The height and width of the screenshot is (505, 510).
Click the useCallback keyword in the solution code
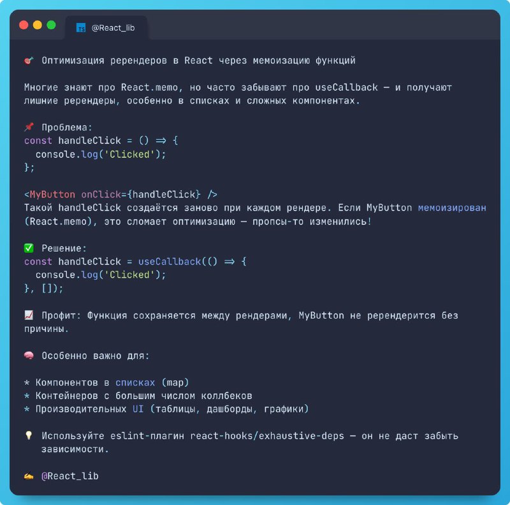pyautogui.click(x=170, y=262)
